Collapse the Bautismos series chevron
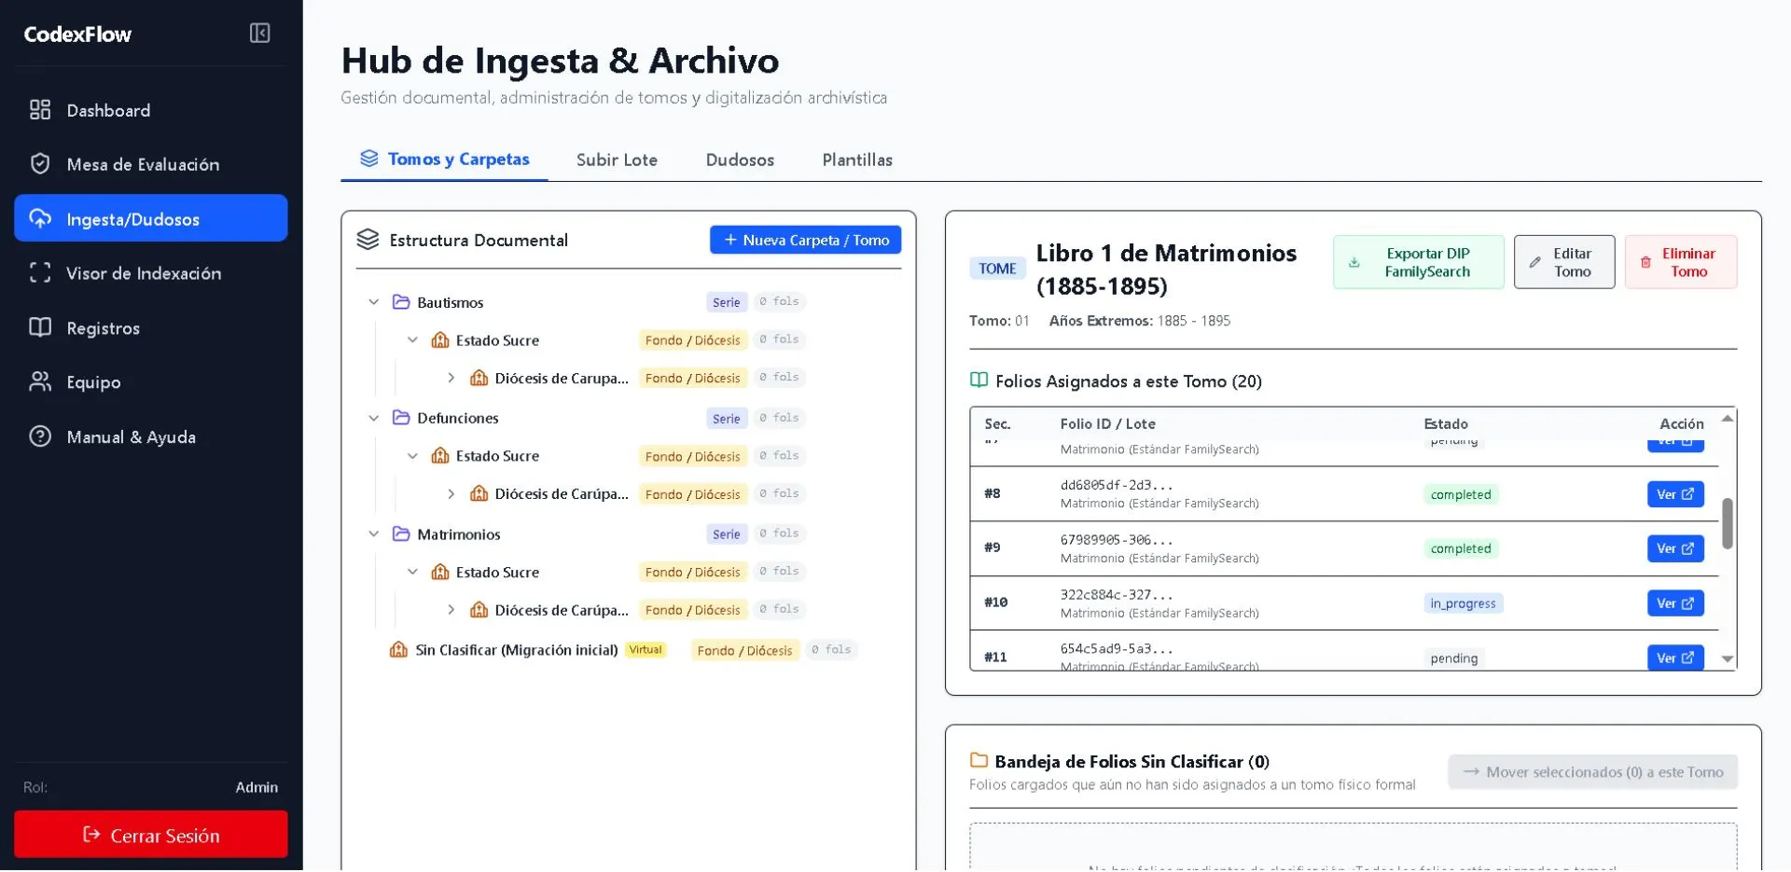 [373, 302]
